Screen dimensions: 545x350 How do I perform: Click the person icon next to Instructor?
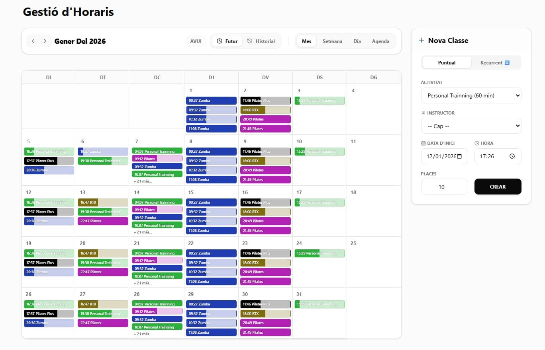(x=423, y=113)
